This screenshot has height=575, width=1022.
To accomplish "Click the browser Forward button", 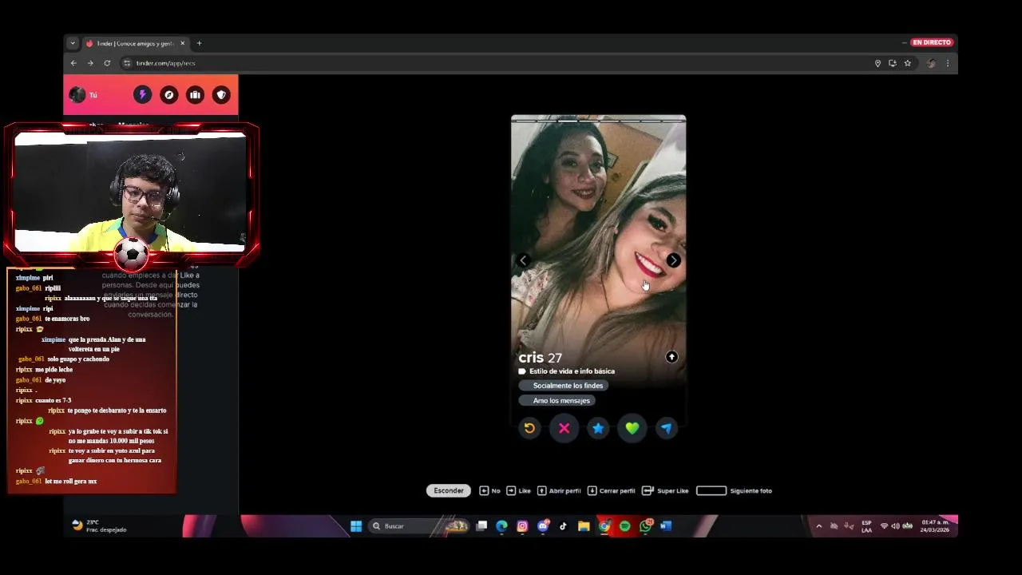I will pos(90,63).
